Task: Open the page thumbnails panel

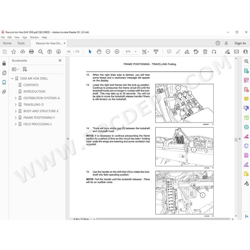Action: pos(4,73)
